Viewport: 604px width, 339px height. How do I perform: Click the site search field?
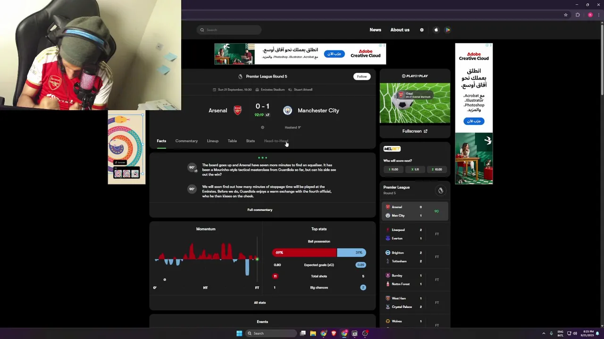229,30
